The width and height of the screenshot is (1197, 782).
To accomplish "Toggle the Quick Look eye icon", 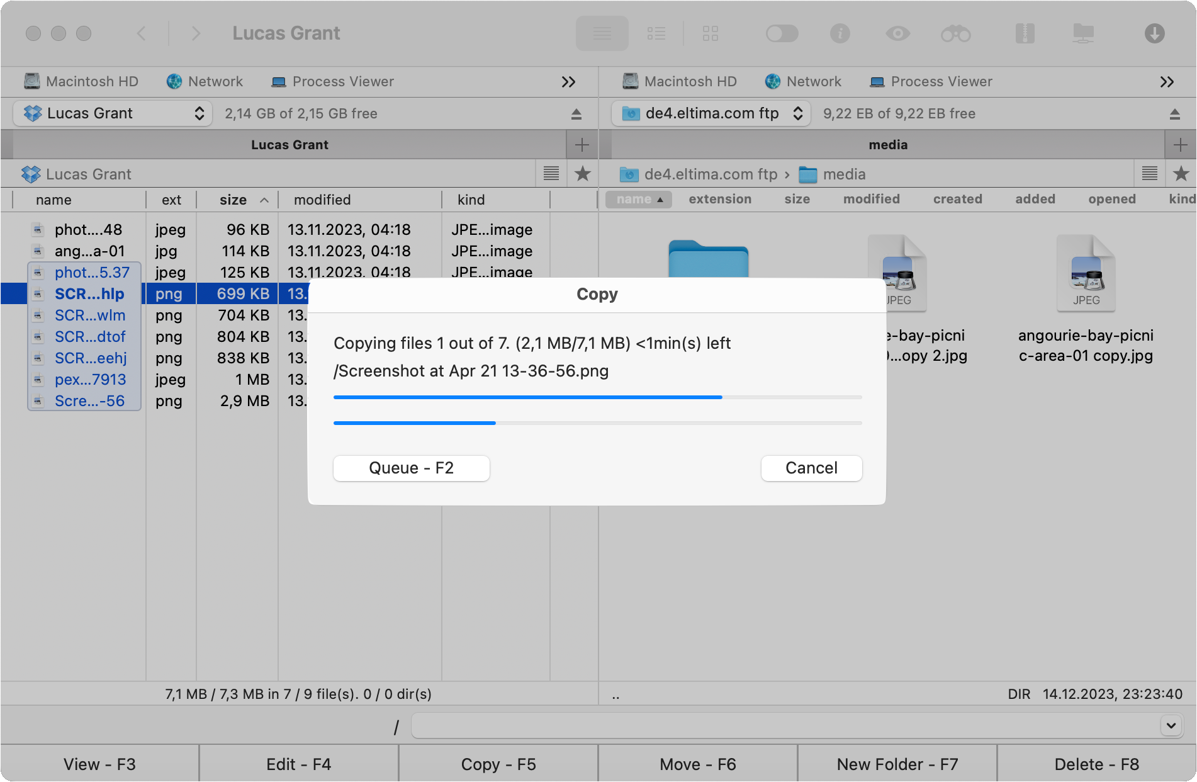I will point(897,33).
